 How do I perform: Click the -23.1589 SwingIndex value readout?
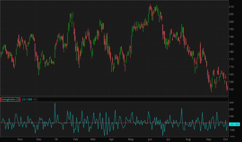[x=27, y=100]
